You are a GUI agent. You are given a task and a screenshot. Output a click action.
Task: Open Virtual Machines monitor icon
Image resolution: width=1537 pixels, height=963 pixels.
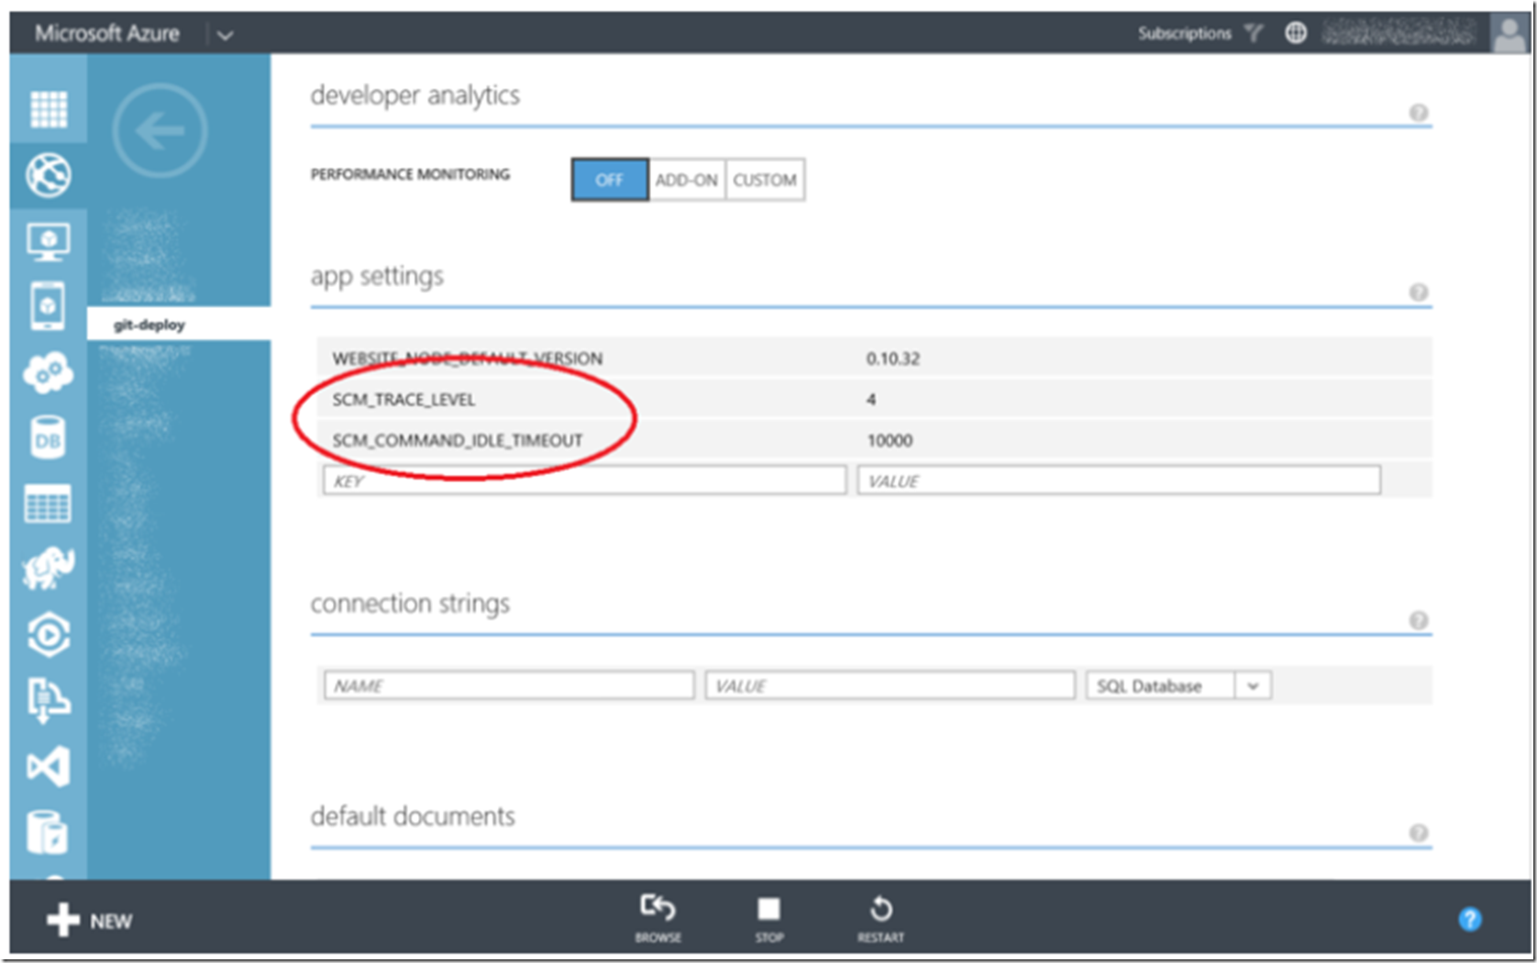49,241
